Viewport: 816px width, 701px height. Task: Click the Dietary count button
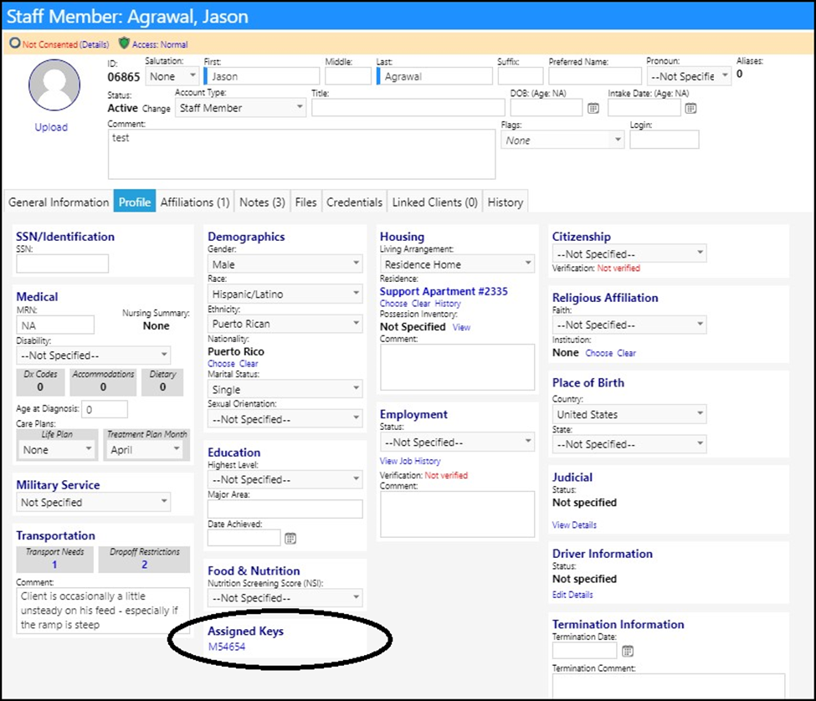(x=162, y=381)
